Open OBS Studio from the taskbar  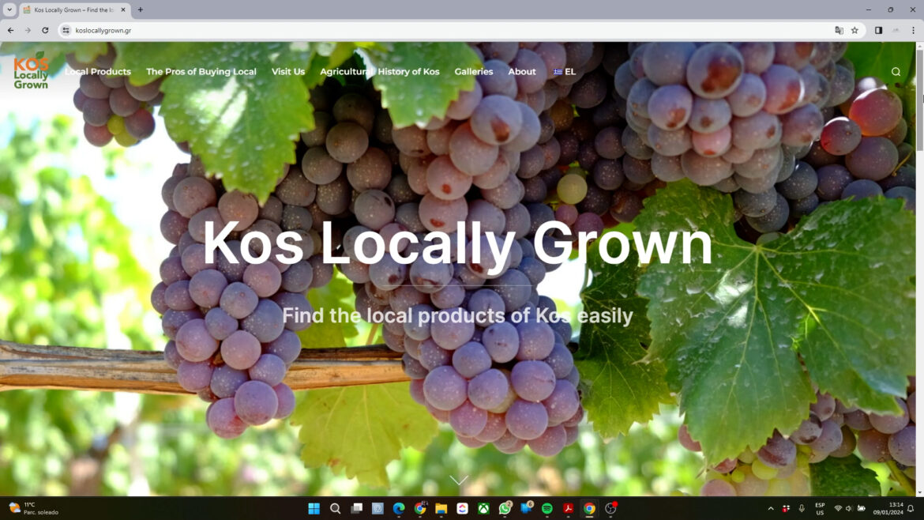pyautogui.click(x=610, y=508)
